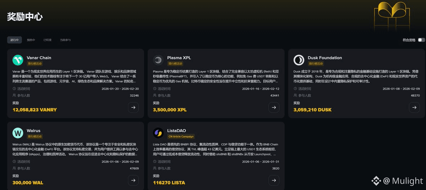Click 排行榜活动 tag under Plasma XPL
This screenshot has width=426, height=190.
pos(175,64)
